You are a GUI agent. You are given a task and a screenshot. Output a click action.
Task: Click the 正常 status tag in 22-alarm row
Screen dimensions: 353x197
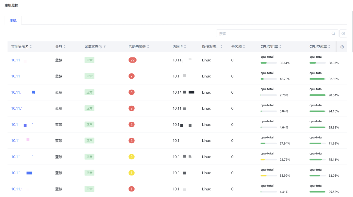click(x=89, y=60)
